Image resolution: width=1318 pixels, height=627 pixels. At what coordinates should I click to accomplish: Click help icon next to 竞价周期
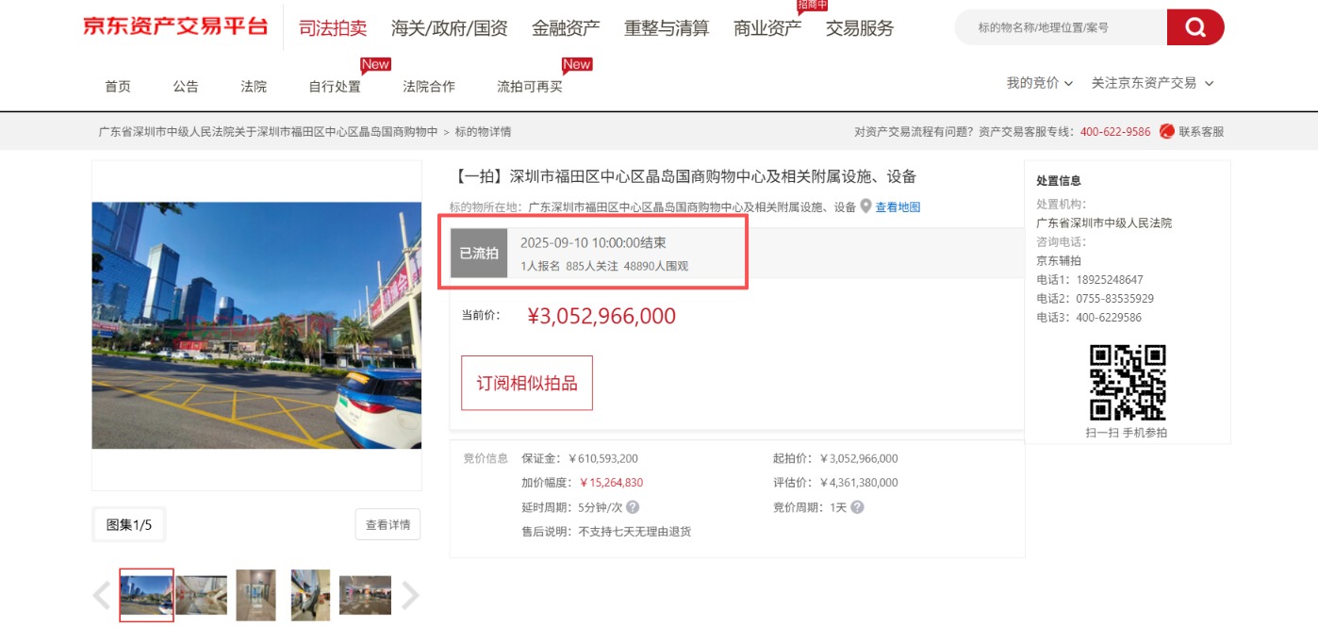(857, 507)
